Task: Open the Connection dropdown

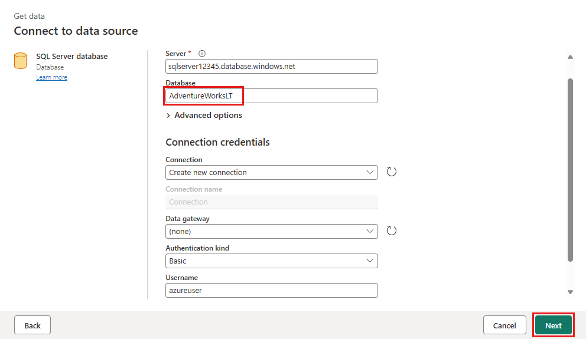Action: pos(271,172)
